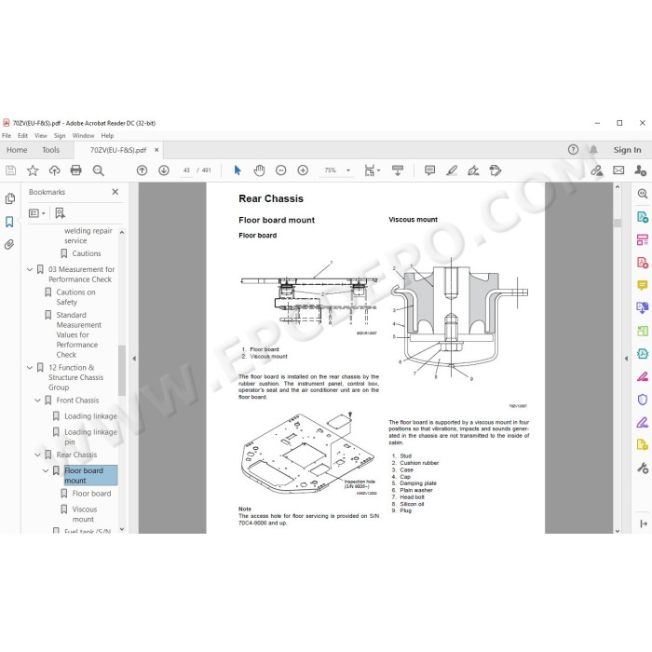
Task: Open the Comment tool in right pane
Action: point(642,285)
